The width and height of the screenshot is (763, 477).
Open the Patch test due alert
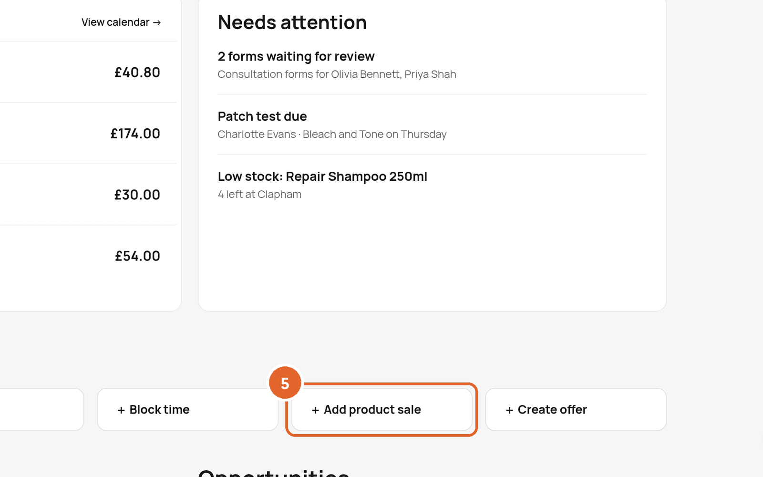(x=432, y=124)
